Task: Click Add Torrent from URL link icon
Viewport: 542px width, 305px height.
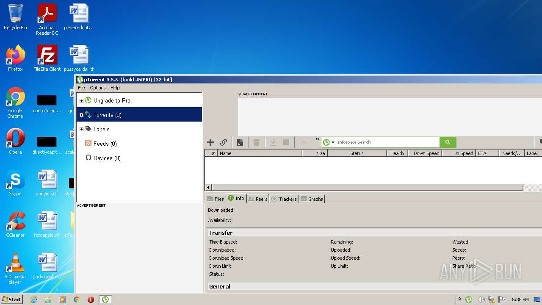Action: [x=224, y=142]
